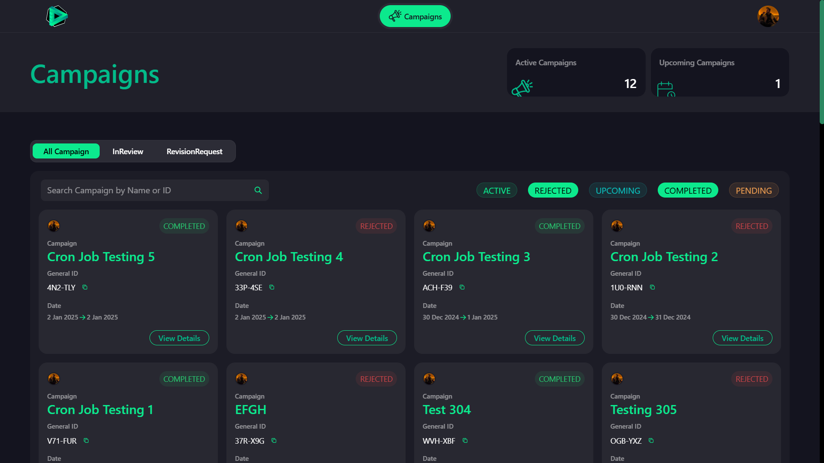
Task: Copy General ID 37R-X9G
Action: coord(274,441)
